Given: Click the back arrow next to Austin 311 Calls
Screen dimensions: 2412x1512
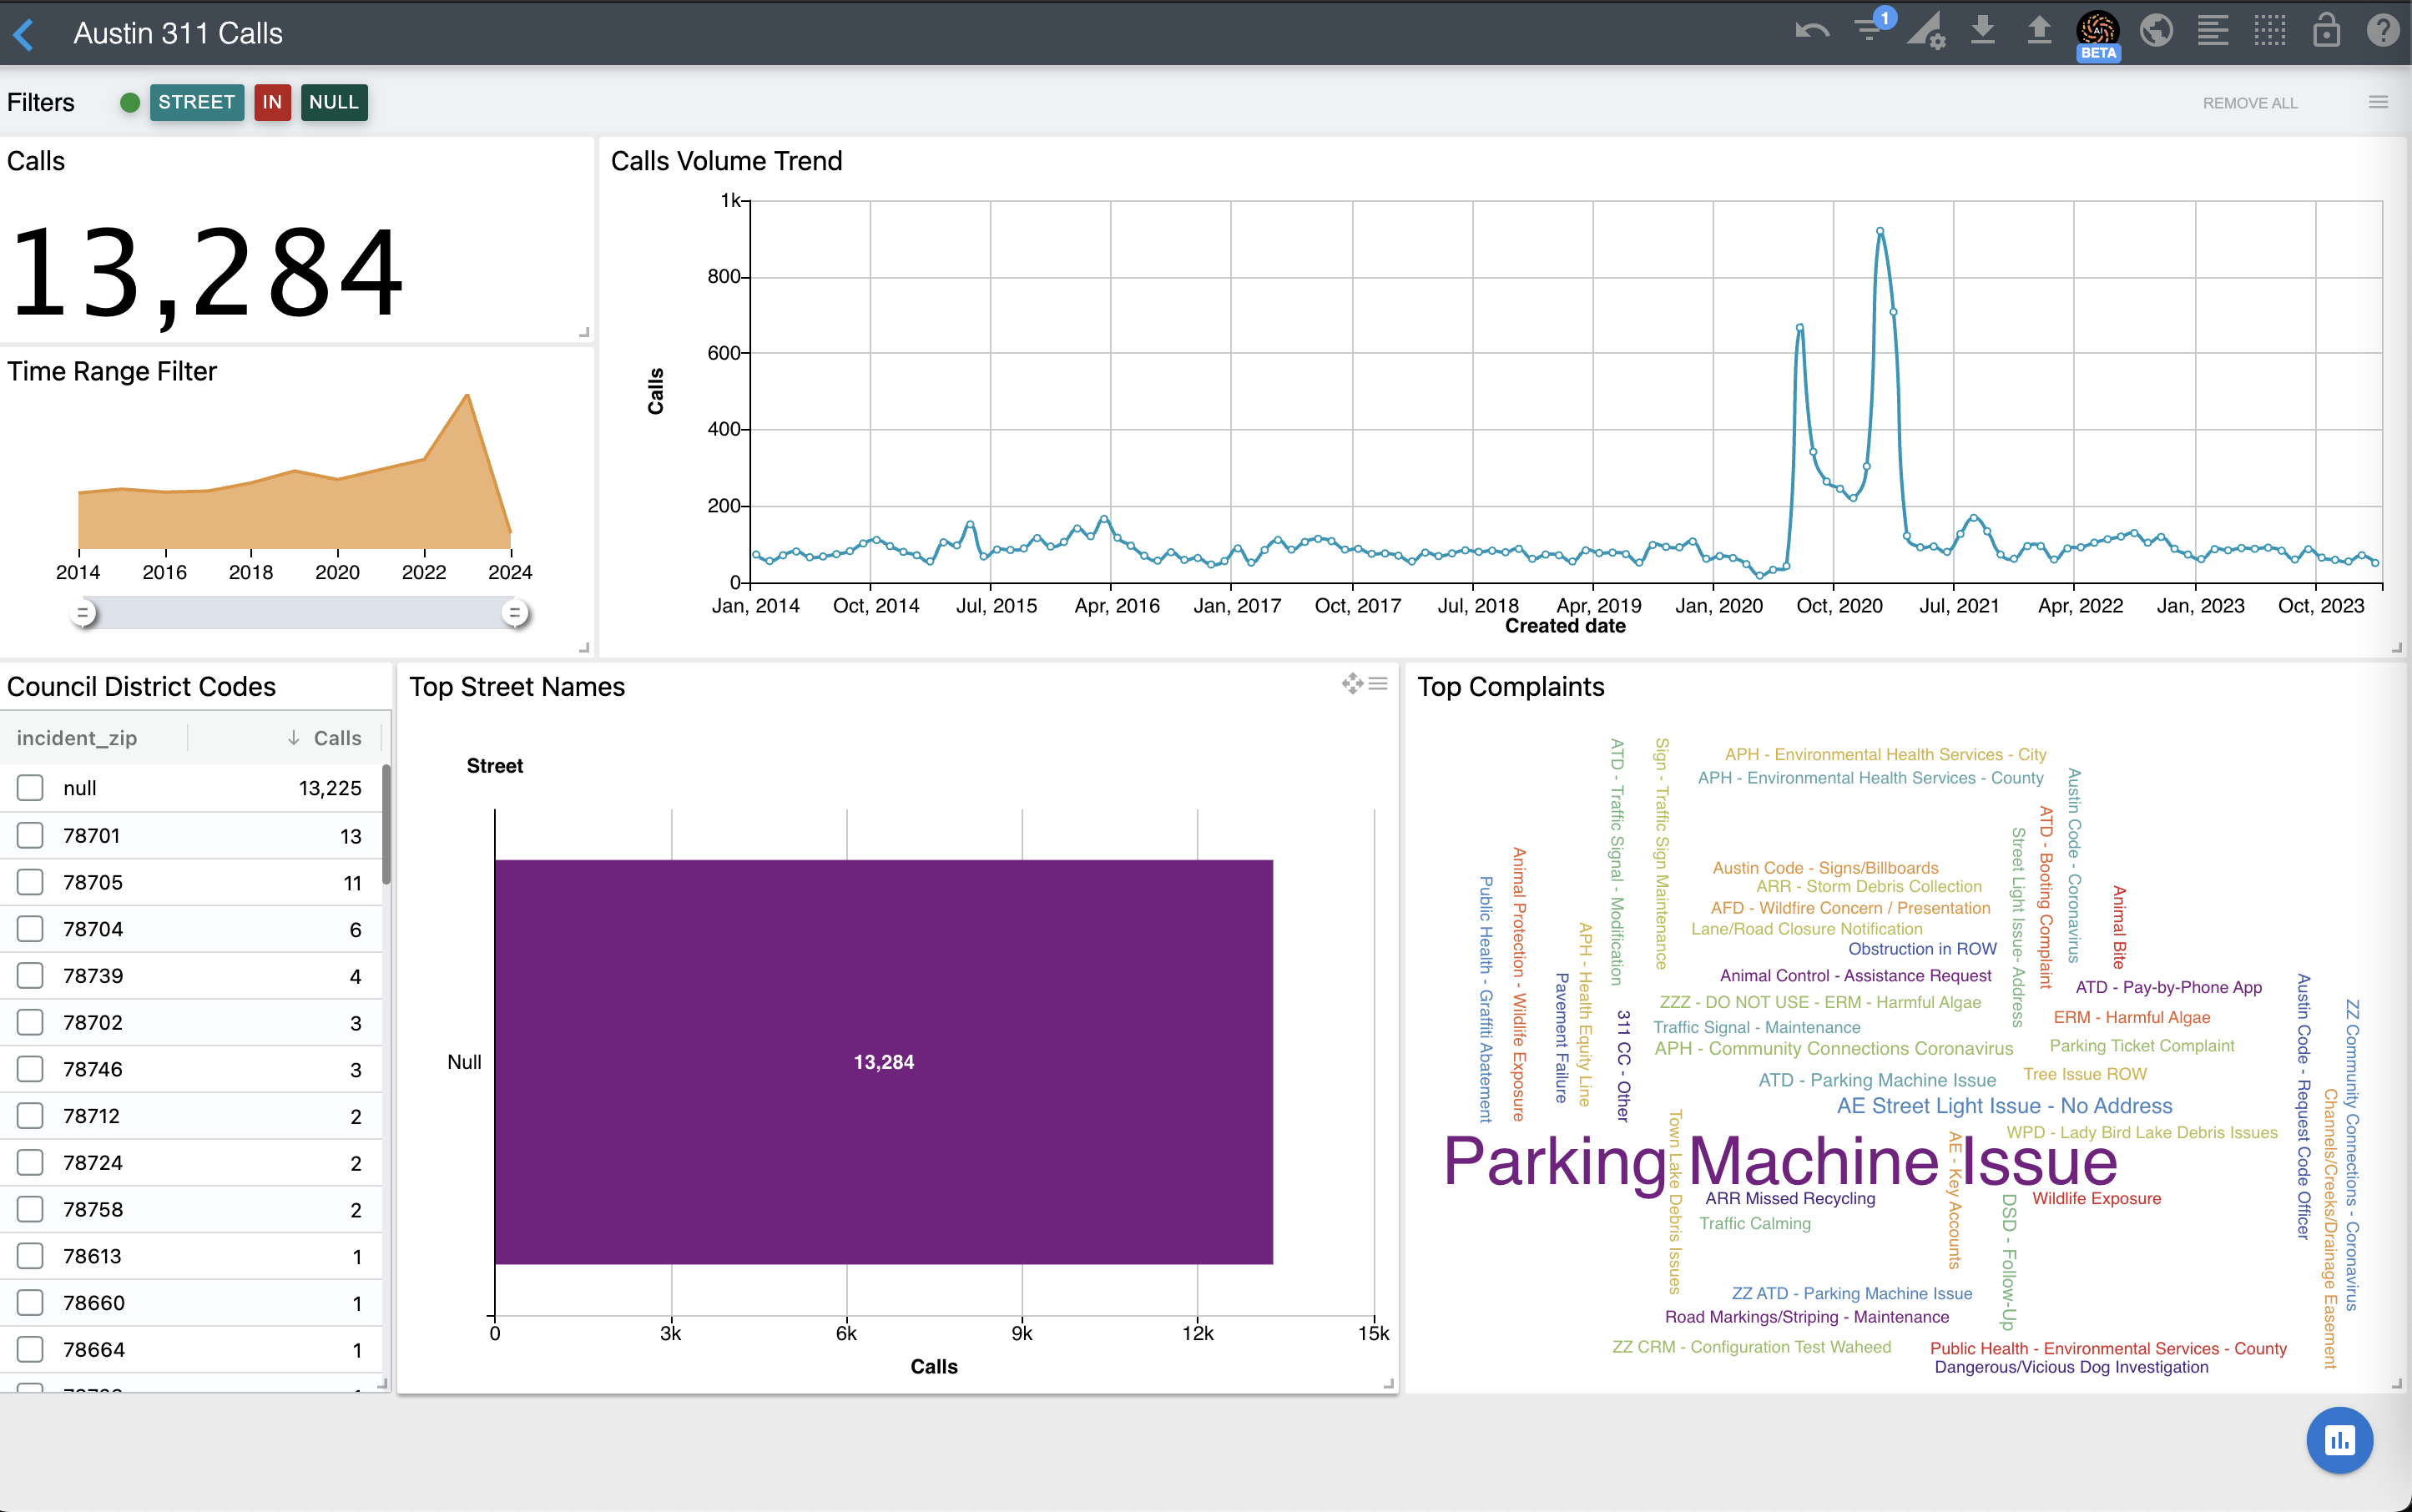Looking at the screenshot, I should coord(25,34).
